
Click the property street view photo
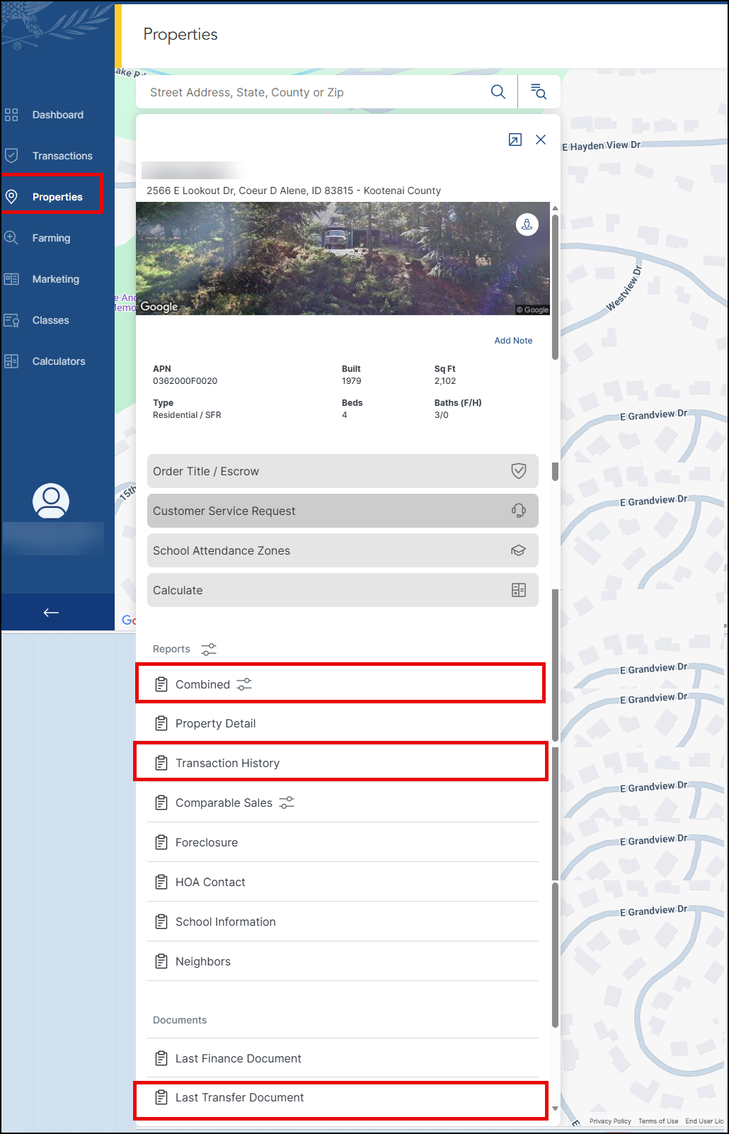[x=343, y=259]
